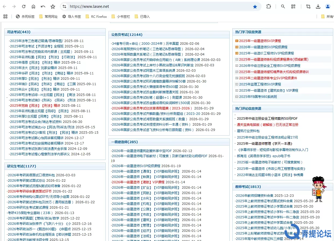Reload the page with the refresh icon
This screenshot has height=241, width=334.
pyautogui.click(x=24, y=6)
